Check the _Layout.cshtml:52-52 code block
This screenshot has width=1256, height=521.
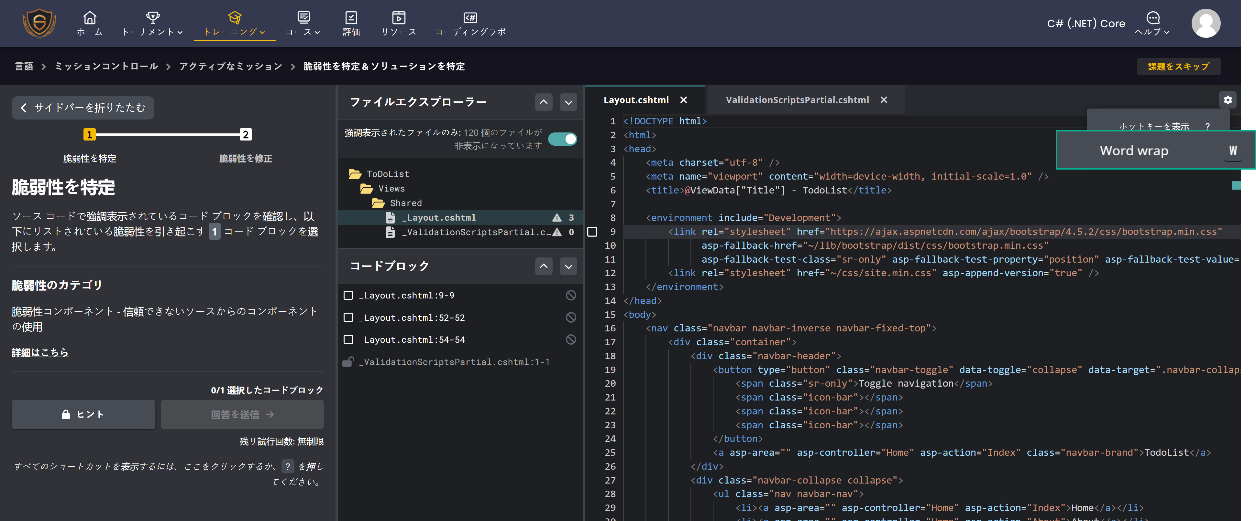coord(348,318)
